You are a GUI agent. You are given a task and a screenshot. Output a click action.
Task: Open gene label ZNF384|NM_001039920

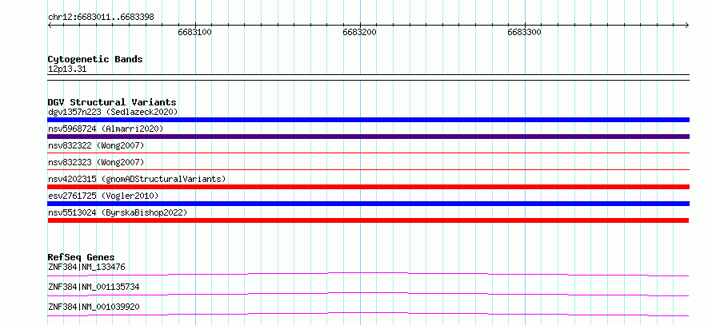[x=94, y=307]
